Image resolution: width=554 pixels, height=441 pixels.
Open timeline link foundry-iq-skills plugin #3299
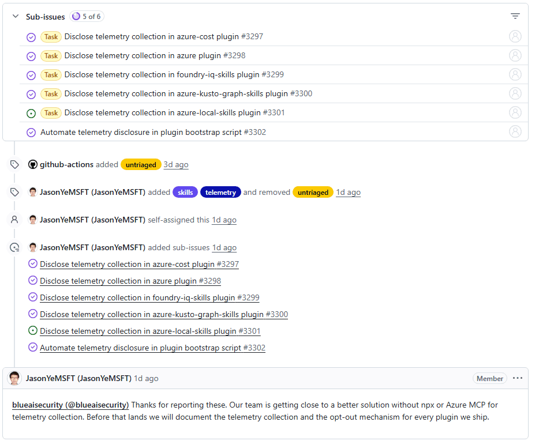pyautogui.click(x=149, y=298)
